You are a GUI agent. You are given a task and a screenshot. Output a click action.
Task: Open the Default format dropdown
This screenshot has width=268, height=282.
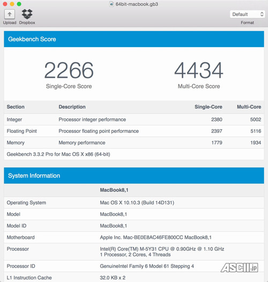tap(247, 14)
